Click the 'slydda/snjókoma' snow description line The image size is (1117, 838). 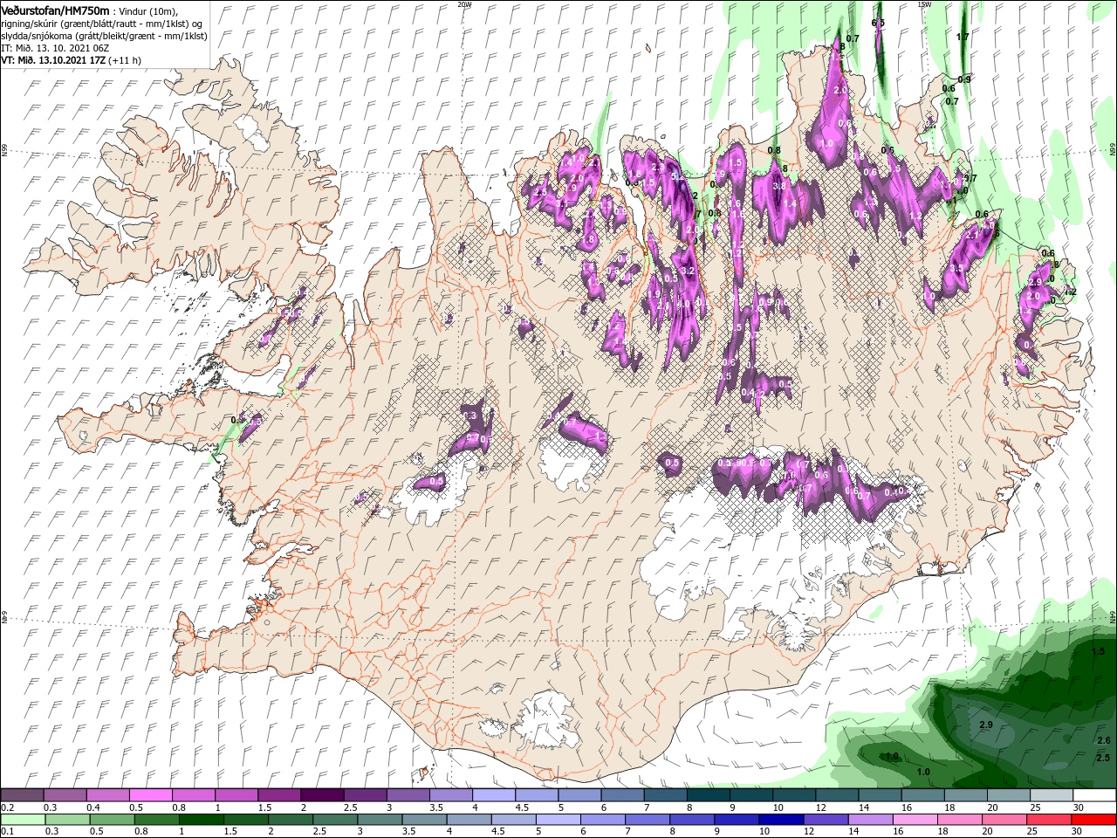(x=104, y=35)
